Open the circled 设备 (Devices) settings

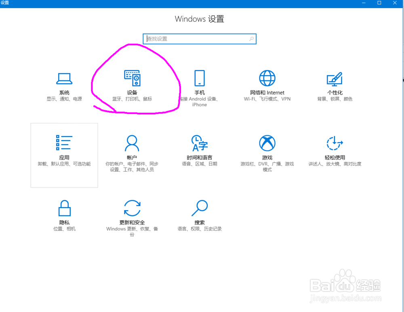click(x=132, y=85)
